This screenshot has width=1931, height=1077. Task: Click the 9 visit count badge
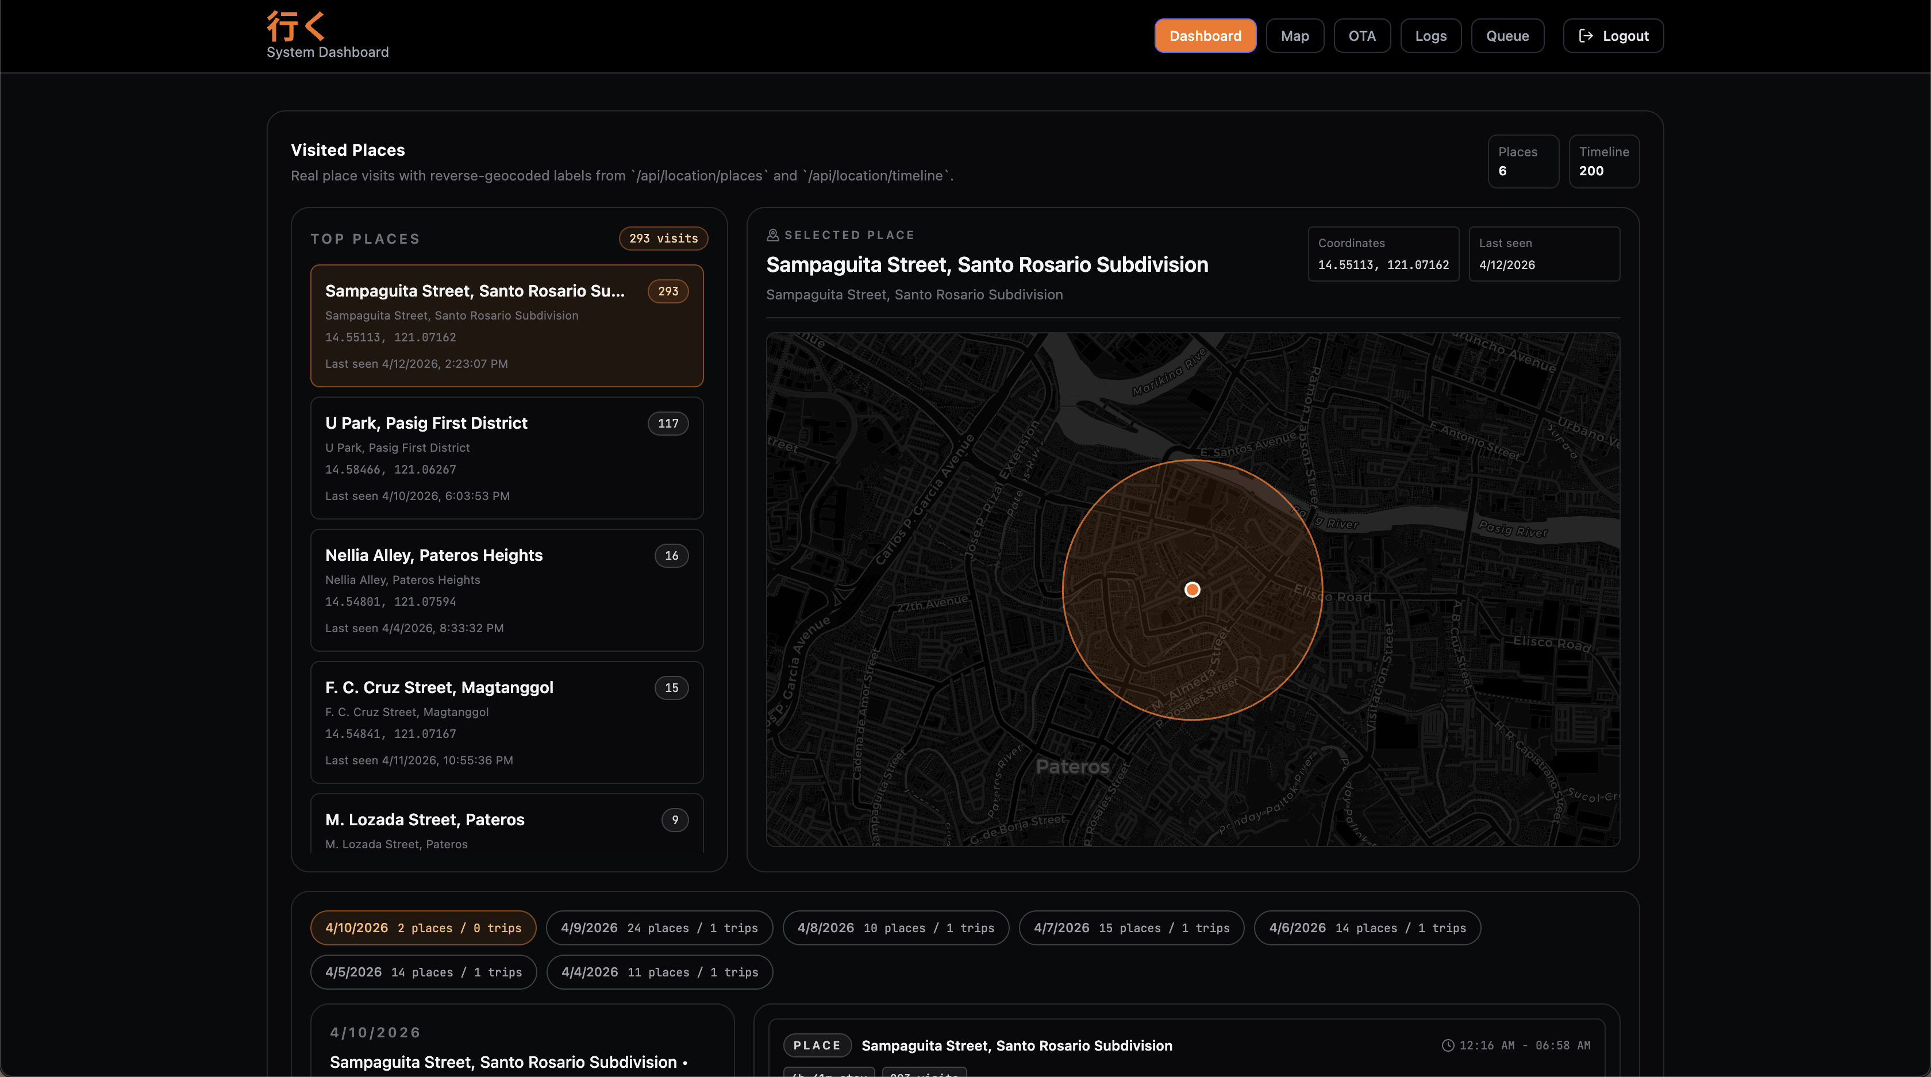pos(675,820)
